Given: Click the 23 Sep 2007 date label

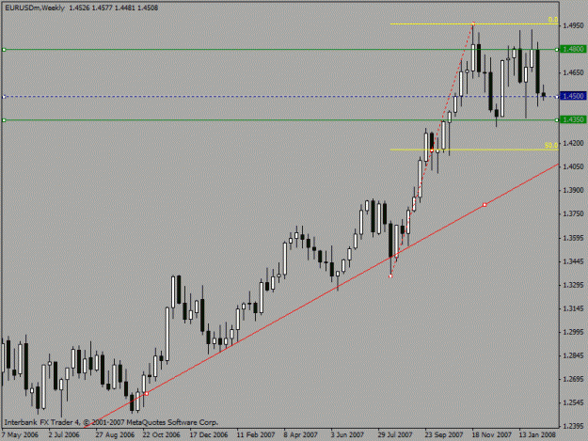Looking at the screenshot, I should 444,435.
